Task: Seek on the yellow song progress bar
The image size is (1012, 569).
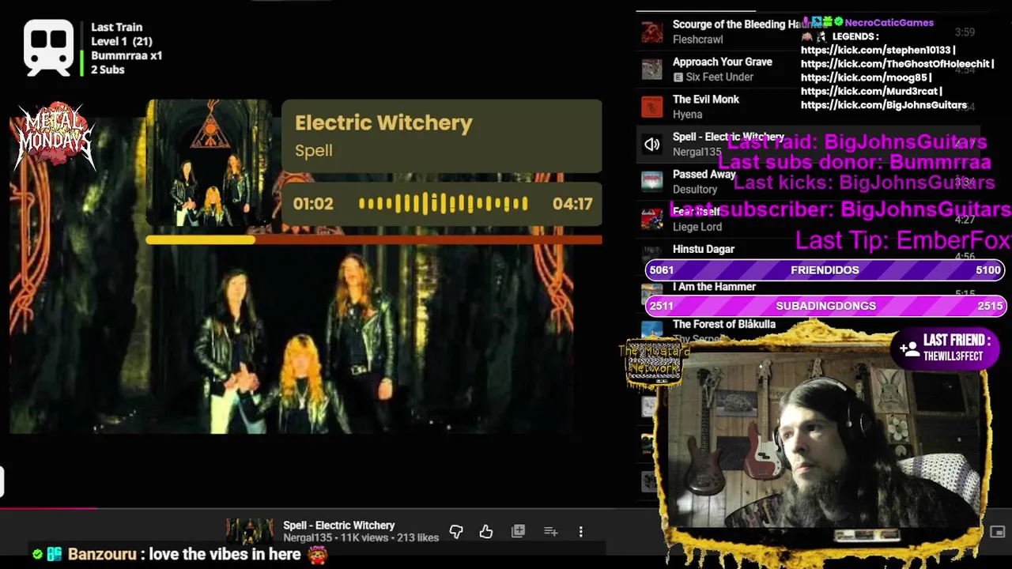Action: click(x=374, y=239)
